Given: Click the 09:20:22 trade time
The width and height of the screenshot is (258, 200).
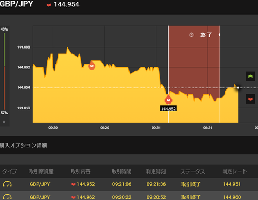Looking at the screenshot, I should pyautogui.click(x=121, y=197).
